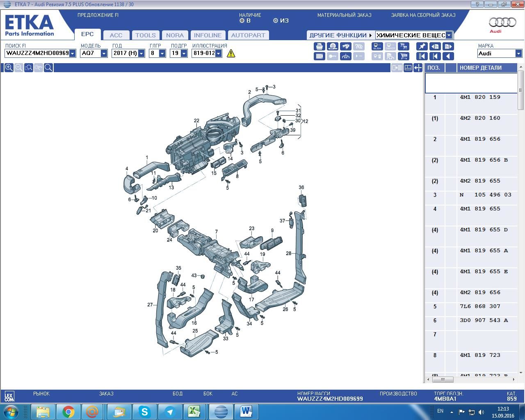Go to next illustration page icon
525x420 pixels.
click(x=448, y=46)
